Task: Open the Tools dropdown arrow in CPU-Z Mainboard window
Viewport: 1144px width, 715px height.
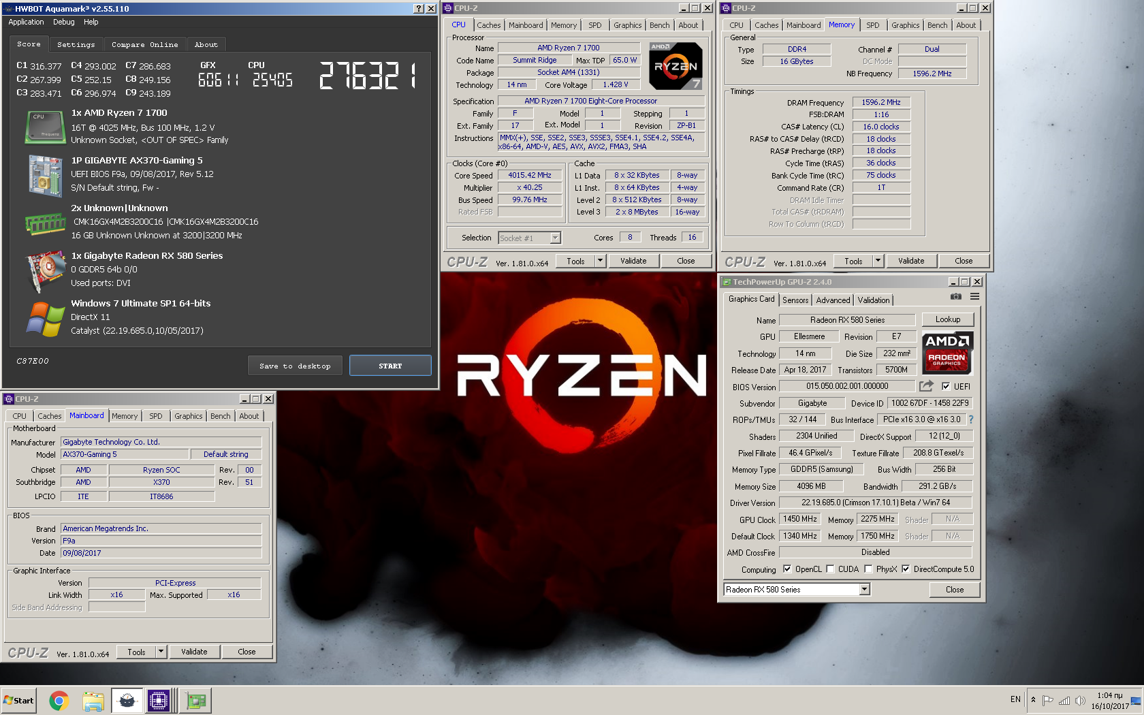Action: (161, 652)
